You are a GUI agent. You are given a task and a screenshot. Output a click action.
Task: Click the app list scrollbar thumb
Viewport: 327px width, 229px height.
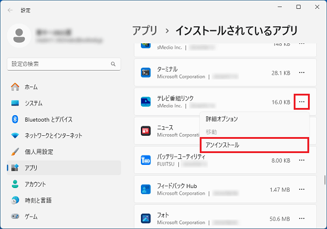tap(325, 180)
